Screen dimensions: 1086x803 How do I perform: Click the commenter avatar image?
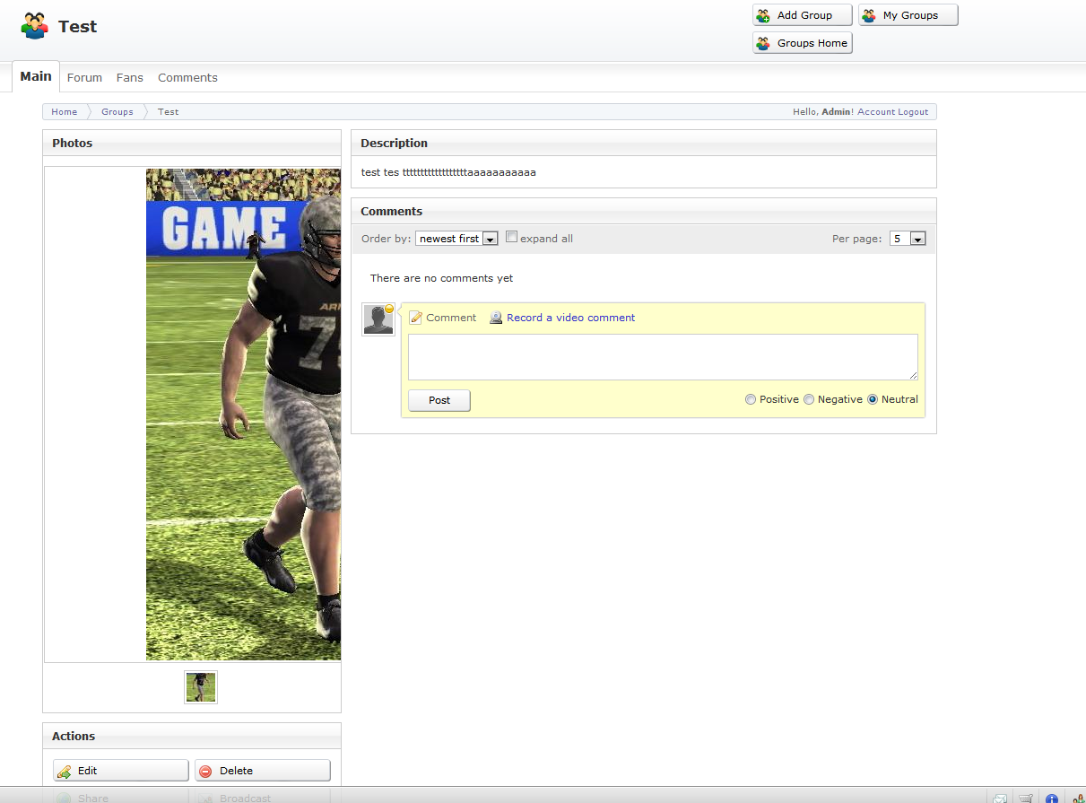[x=378, y=319]
